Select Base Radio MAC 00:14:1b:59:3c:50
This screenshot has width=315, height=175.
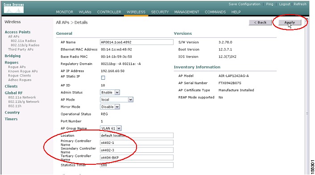pos(116,57)
